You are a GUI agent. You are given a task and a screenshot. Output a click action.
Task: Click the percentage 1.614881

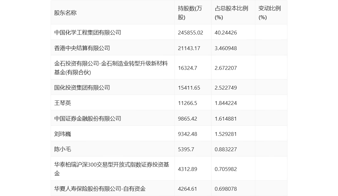(x=226, y=118)
